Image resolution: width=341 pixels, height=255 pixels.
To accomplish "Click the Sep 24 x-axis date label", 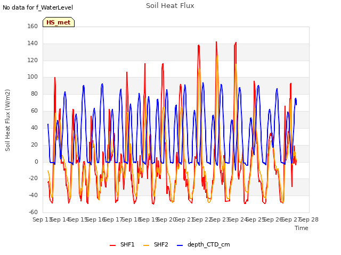I will tap(238, 219).
